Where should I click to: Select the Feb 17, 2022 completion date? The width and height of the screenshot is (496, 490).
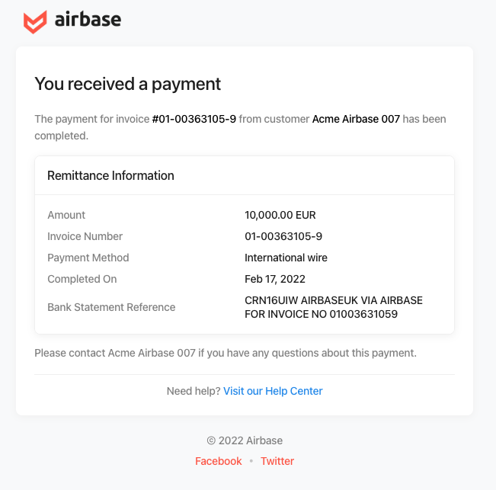(x=275, y=279)
